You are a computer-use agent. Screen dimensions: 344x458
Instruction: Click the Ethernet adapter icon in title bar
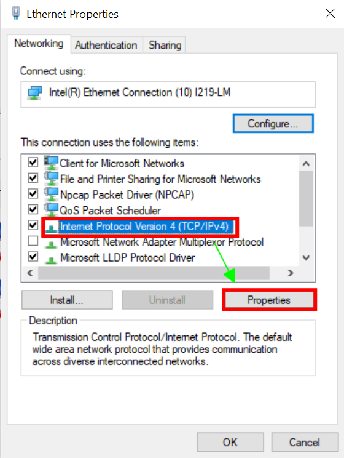click(16, 14)
